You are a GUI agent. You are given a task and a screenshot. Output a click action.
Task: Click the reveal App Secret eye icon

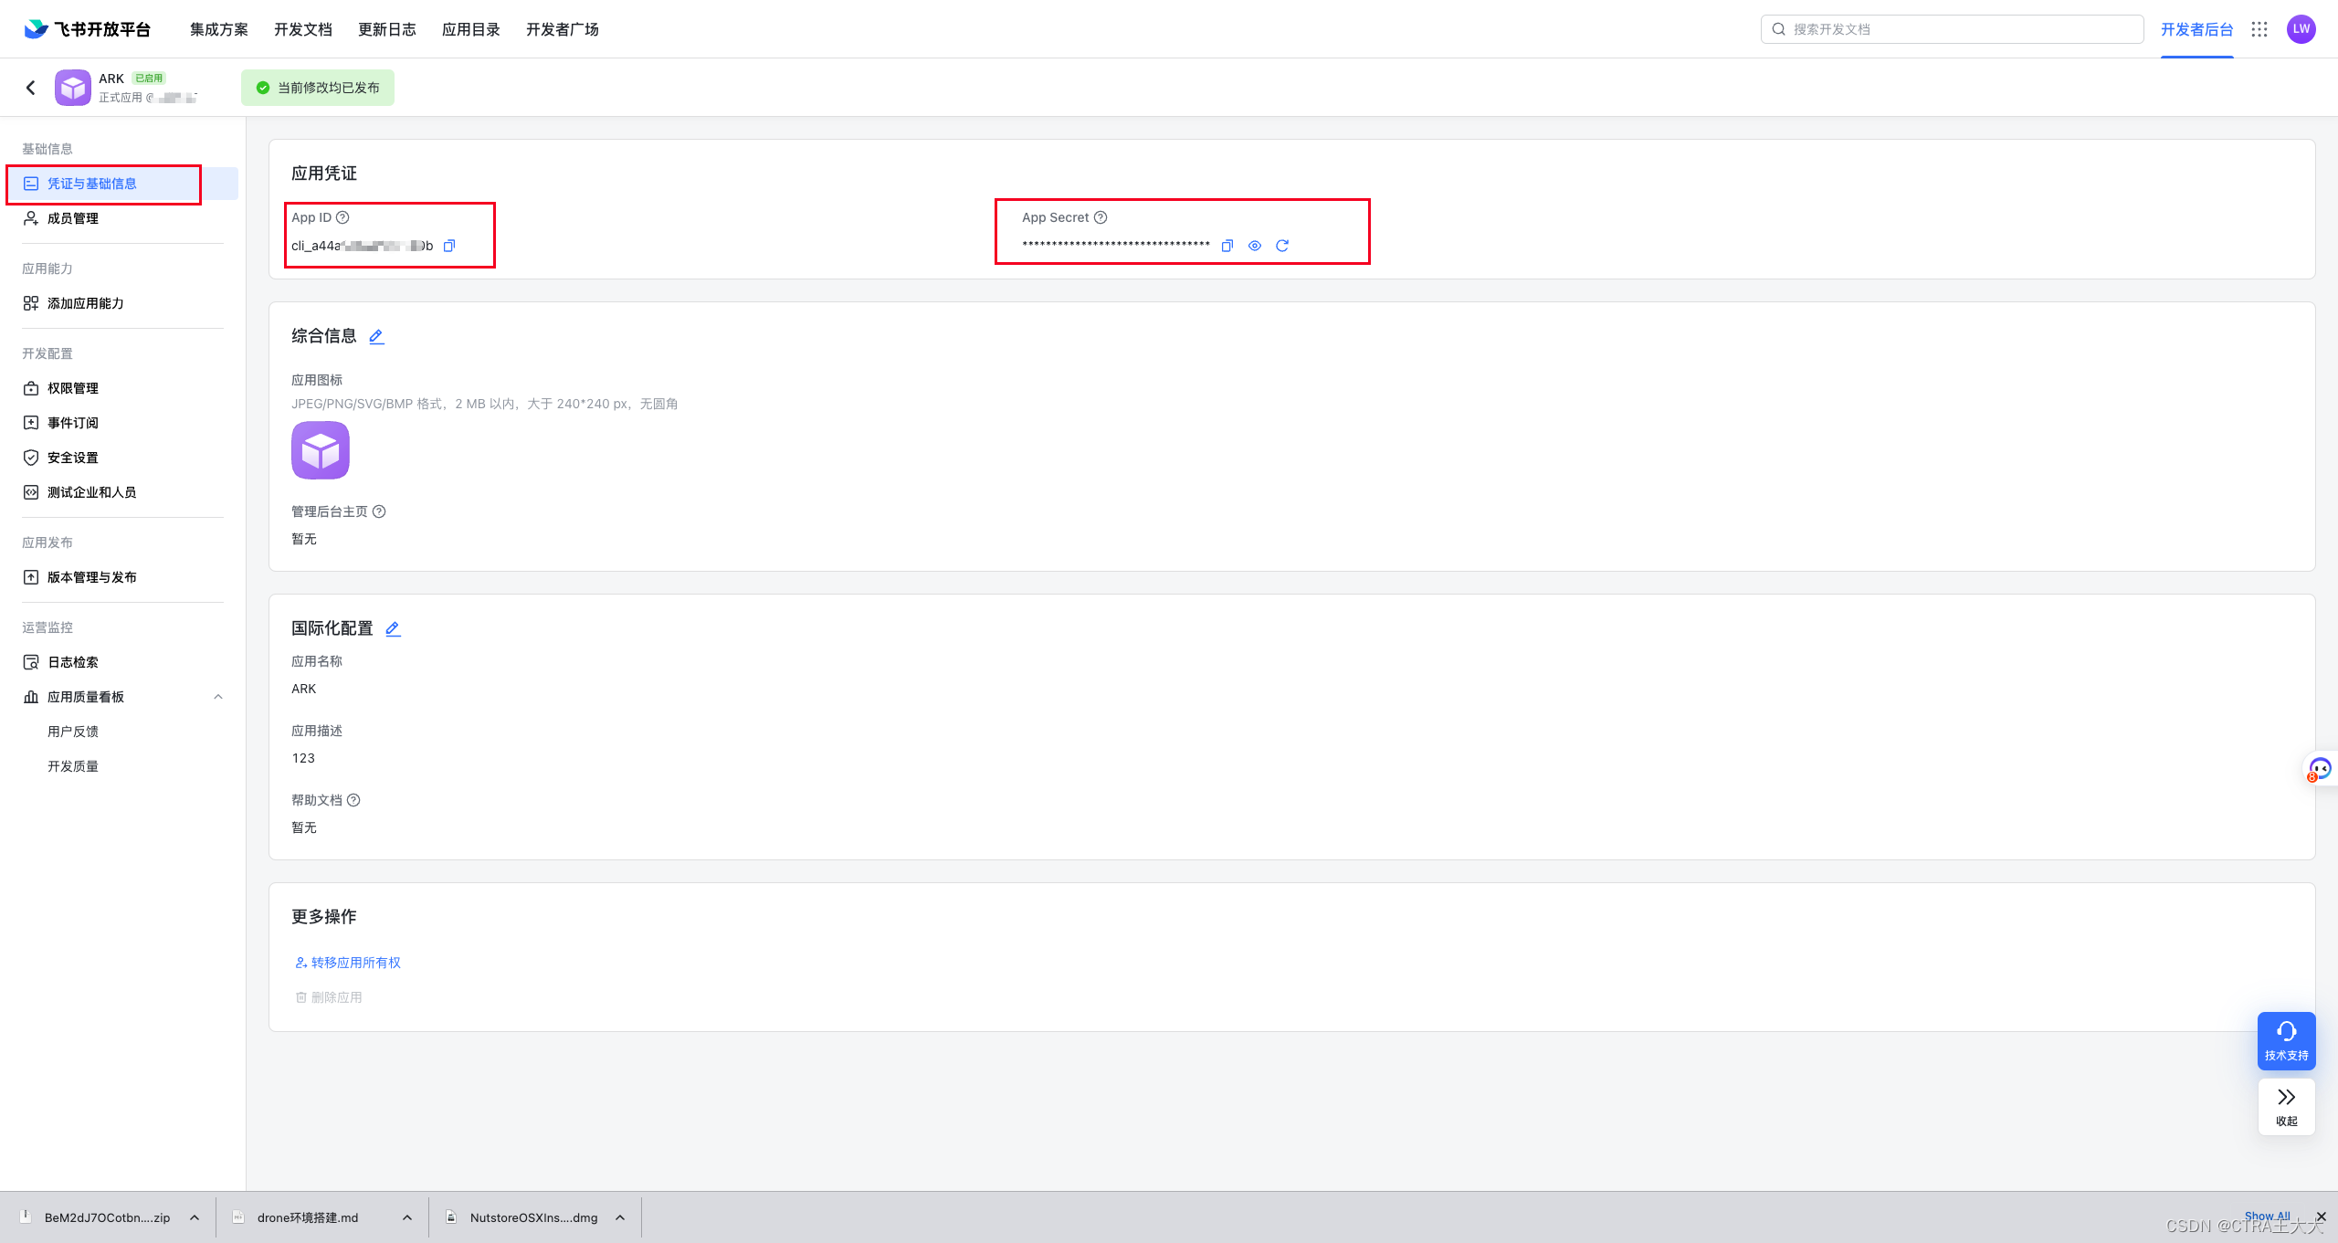tap(1254, 246)
